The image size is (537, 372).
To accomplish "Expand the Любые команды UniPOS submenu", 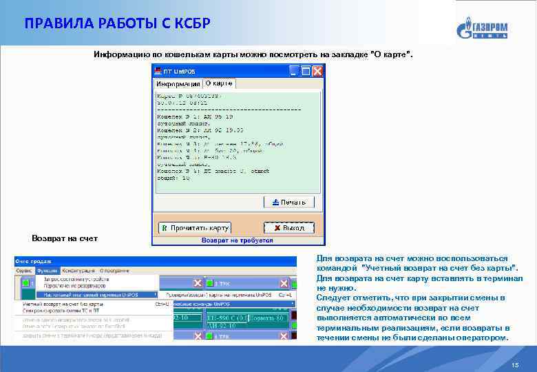I will click(235, 304).
